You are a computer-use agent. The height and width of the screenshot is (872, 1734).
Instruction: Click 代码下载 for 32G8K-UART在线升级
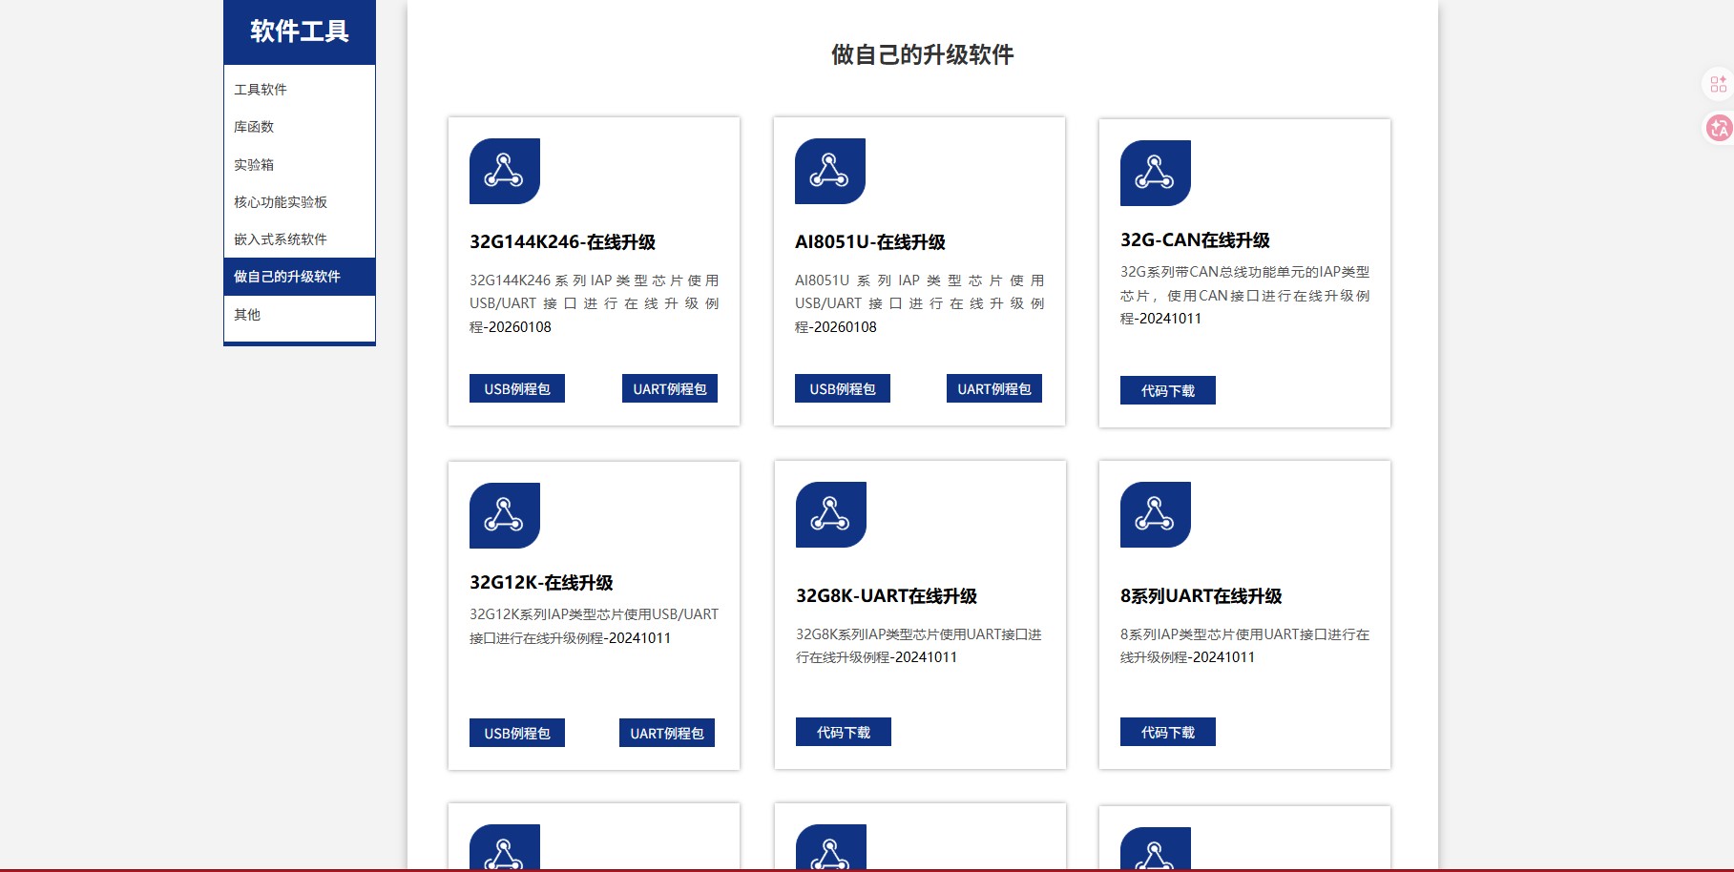(x=844, y=732)
